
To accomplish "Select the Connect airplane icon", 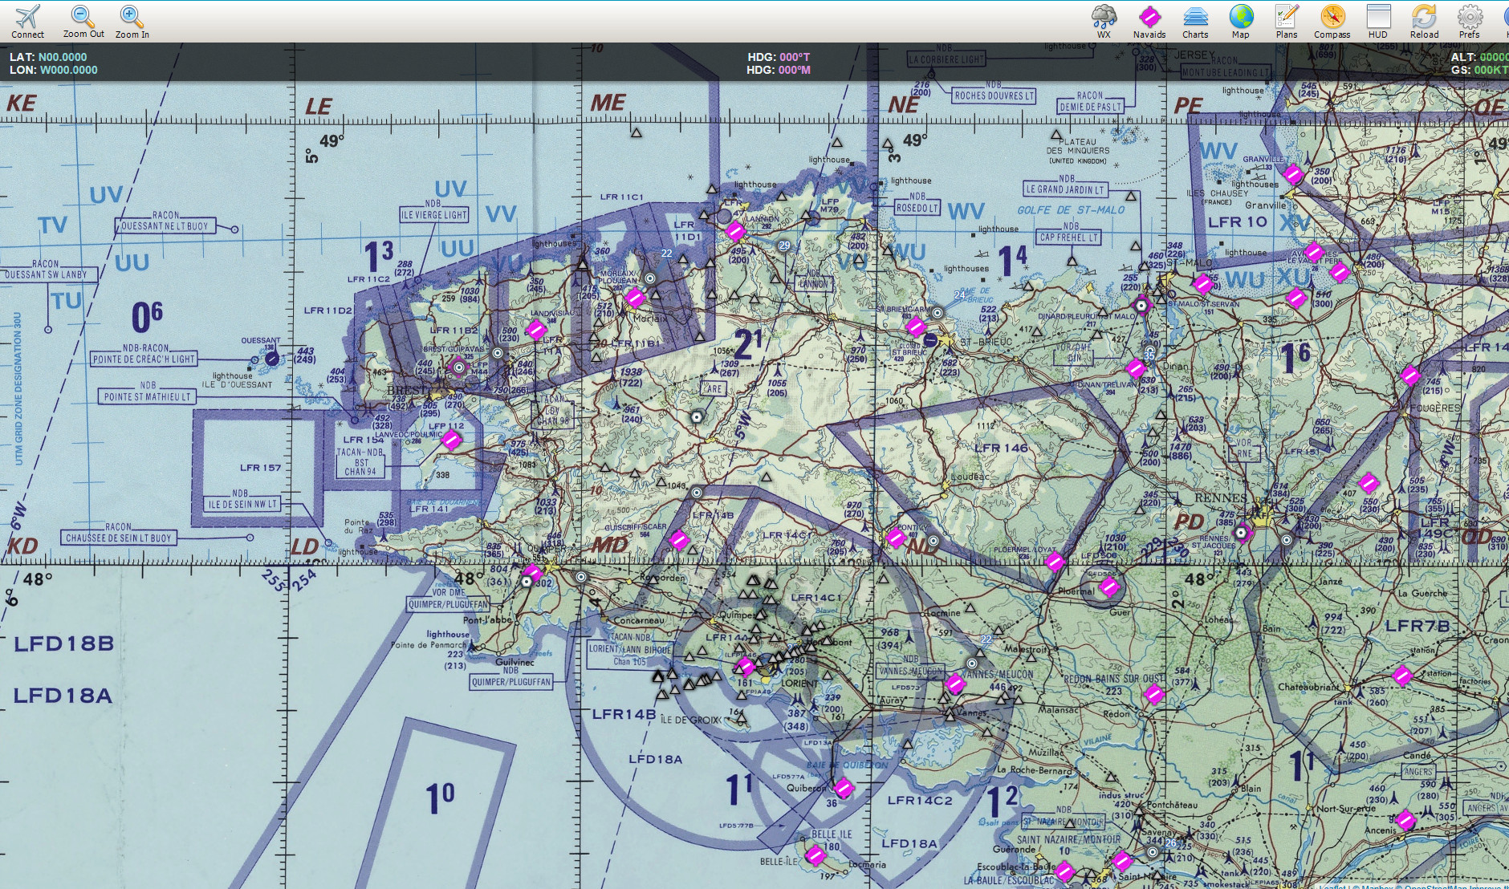I will pyautogui.click(x=26, y=16).
